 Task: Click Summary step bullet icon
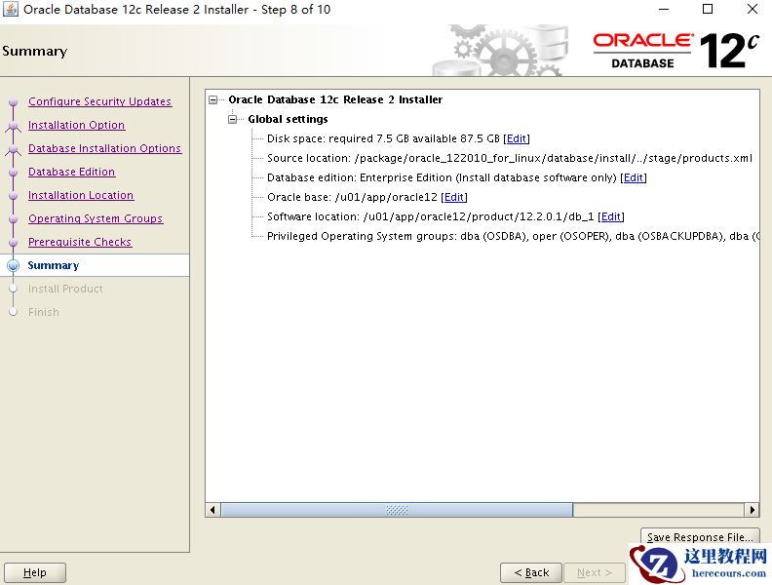pyautogui.click(x=14, y=265)
